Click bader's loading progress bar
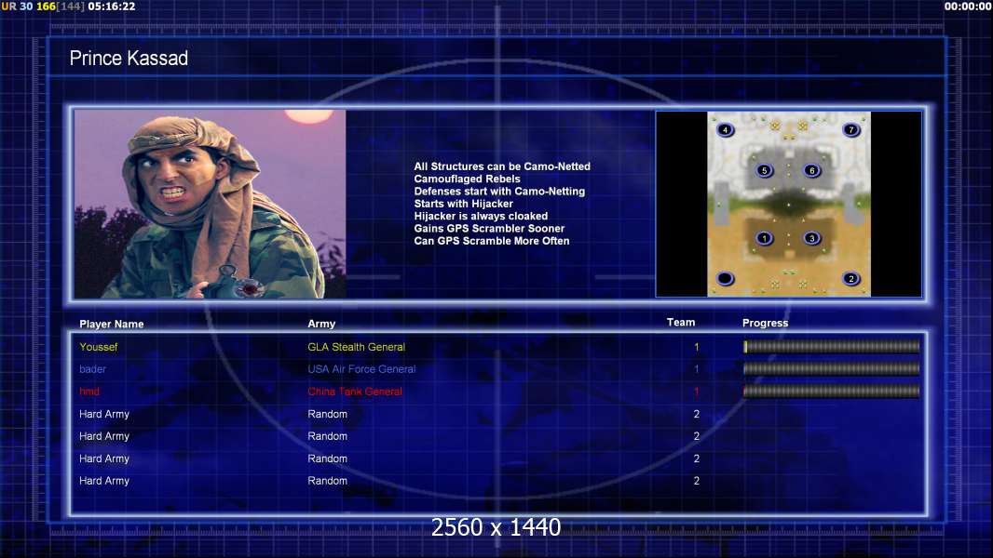This screenshot has width=993, height=558. 832,368
